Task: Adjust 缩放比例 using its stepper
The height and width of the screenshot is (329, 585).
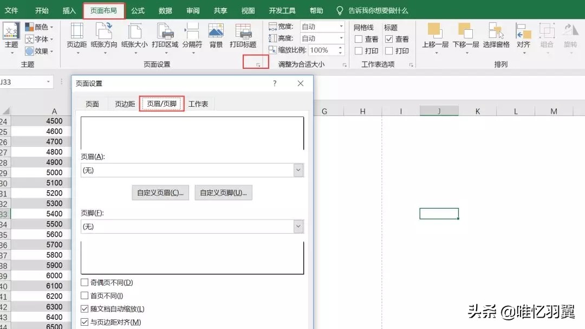Action: [340, 50]
